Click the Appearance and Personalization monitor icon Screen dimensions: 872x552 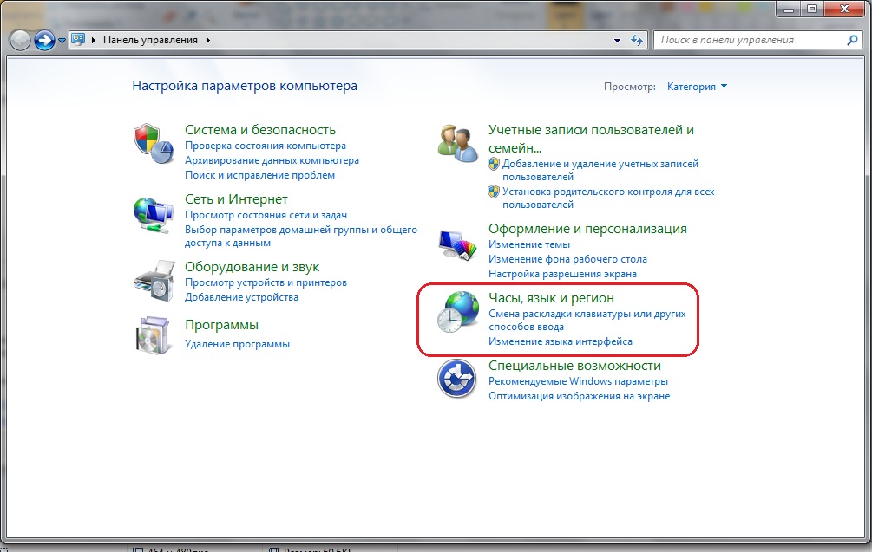(x=457, y=244)
